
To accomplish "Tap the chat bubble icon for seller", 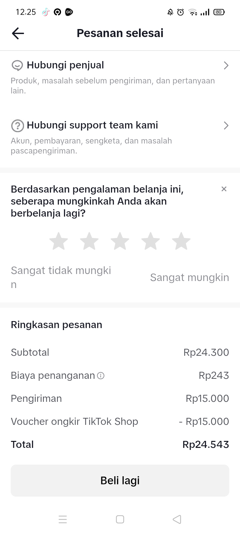I will click(x=17, y=65).
